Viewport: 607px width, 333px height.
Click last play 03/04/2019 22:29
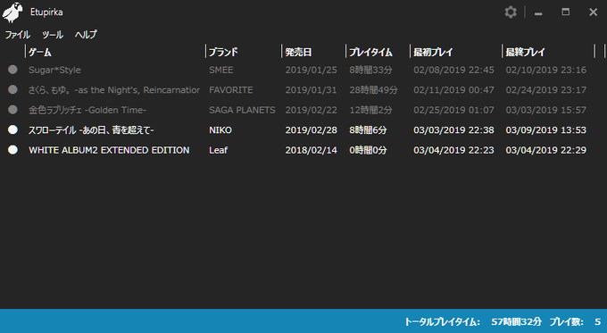coord(545,150)
